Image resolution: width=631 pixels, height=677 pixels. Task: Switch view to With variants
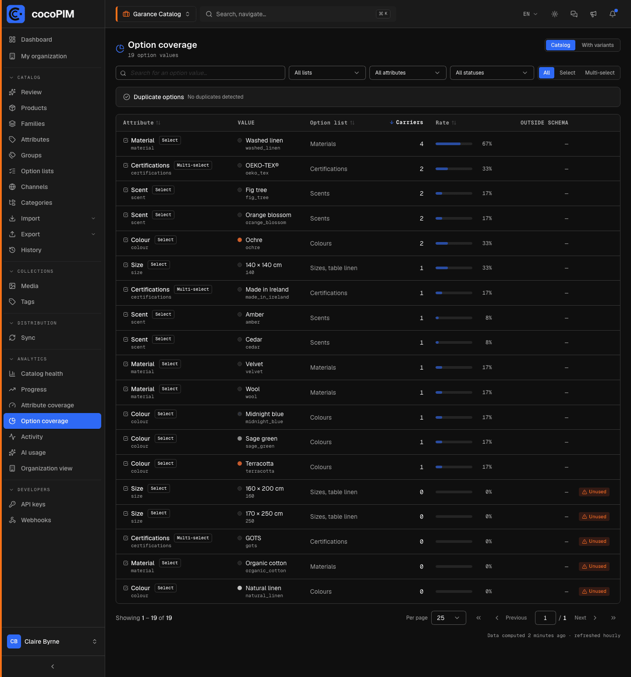[598, 45]
